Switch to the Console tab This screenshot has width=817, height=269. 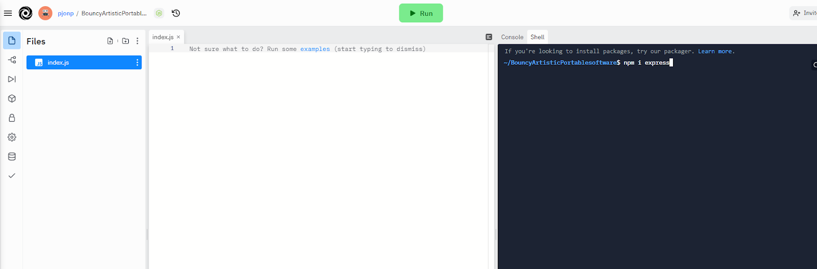(x=512, y=37)
